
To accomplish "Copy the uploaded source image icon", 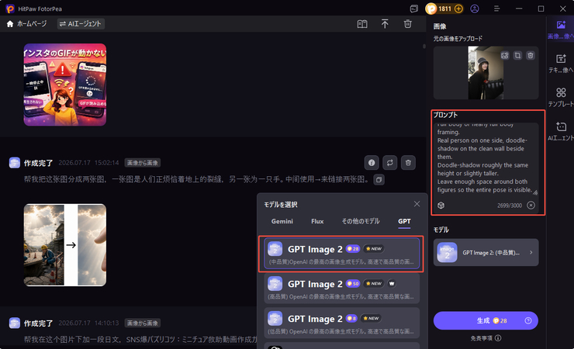I will [517, 56].
